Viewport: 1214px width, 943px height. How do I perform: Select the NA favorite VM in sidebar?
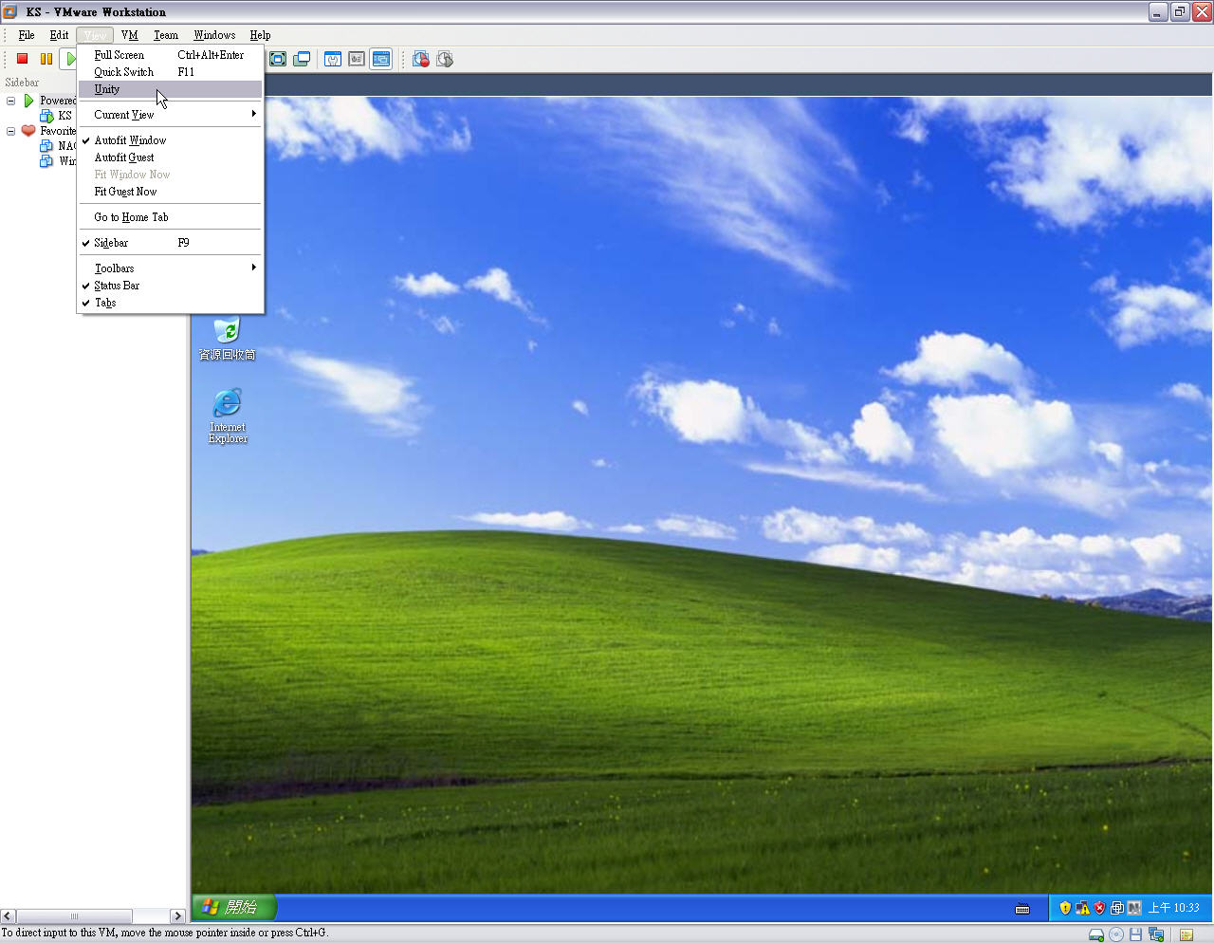point(58,146)
